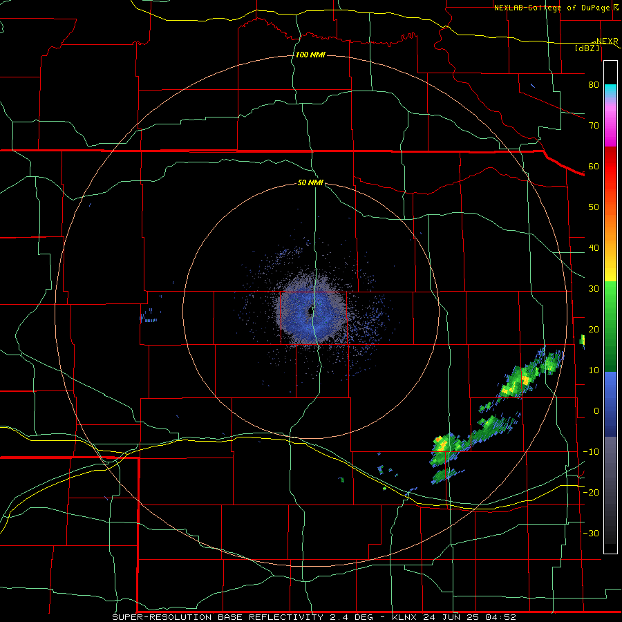Click the 80 dBZ scale value
Viewport: 622px width, 622px height.
594,85
